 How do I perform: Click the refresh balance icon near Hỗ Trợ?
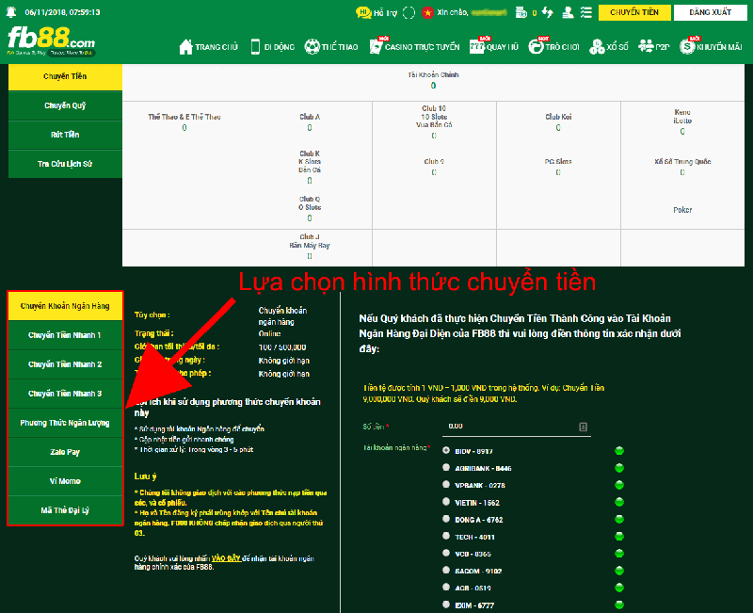[409, 12]
